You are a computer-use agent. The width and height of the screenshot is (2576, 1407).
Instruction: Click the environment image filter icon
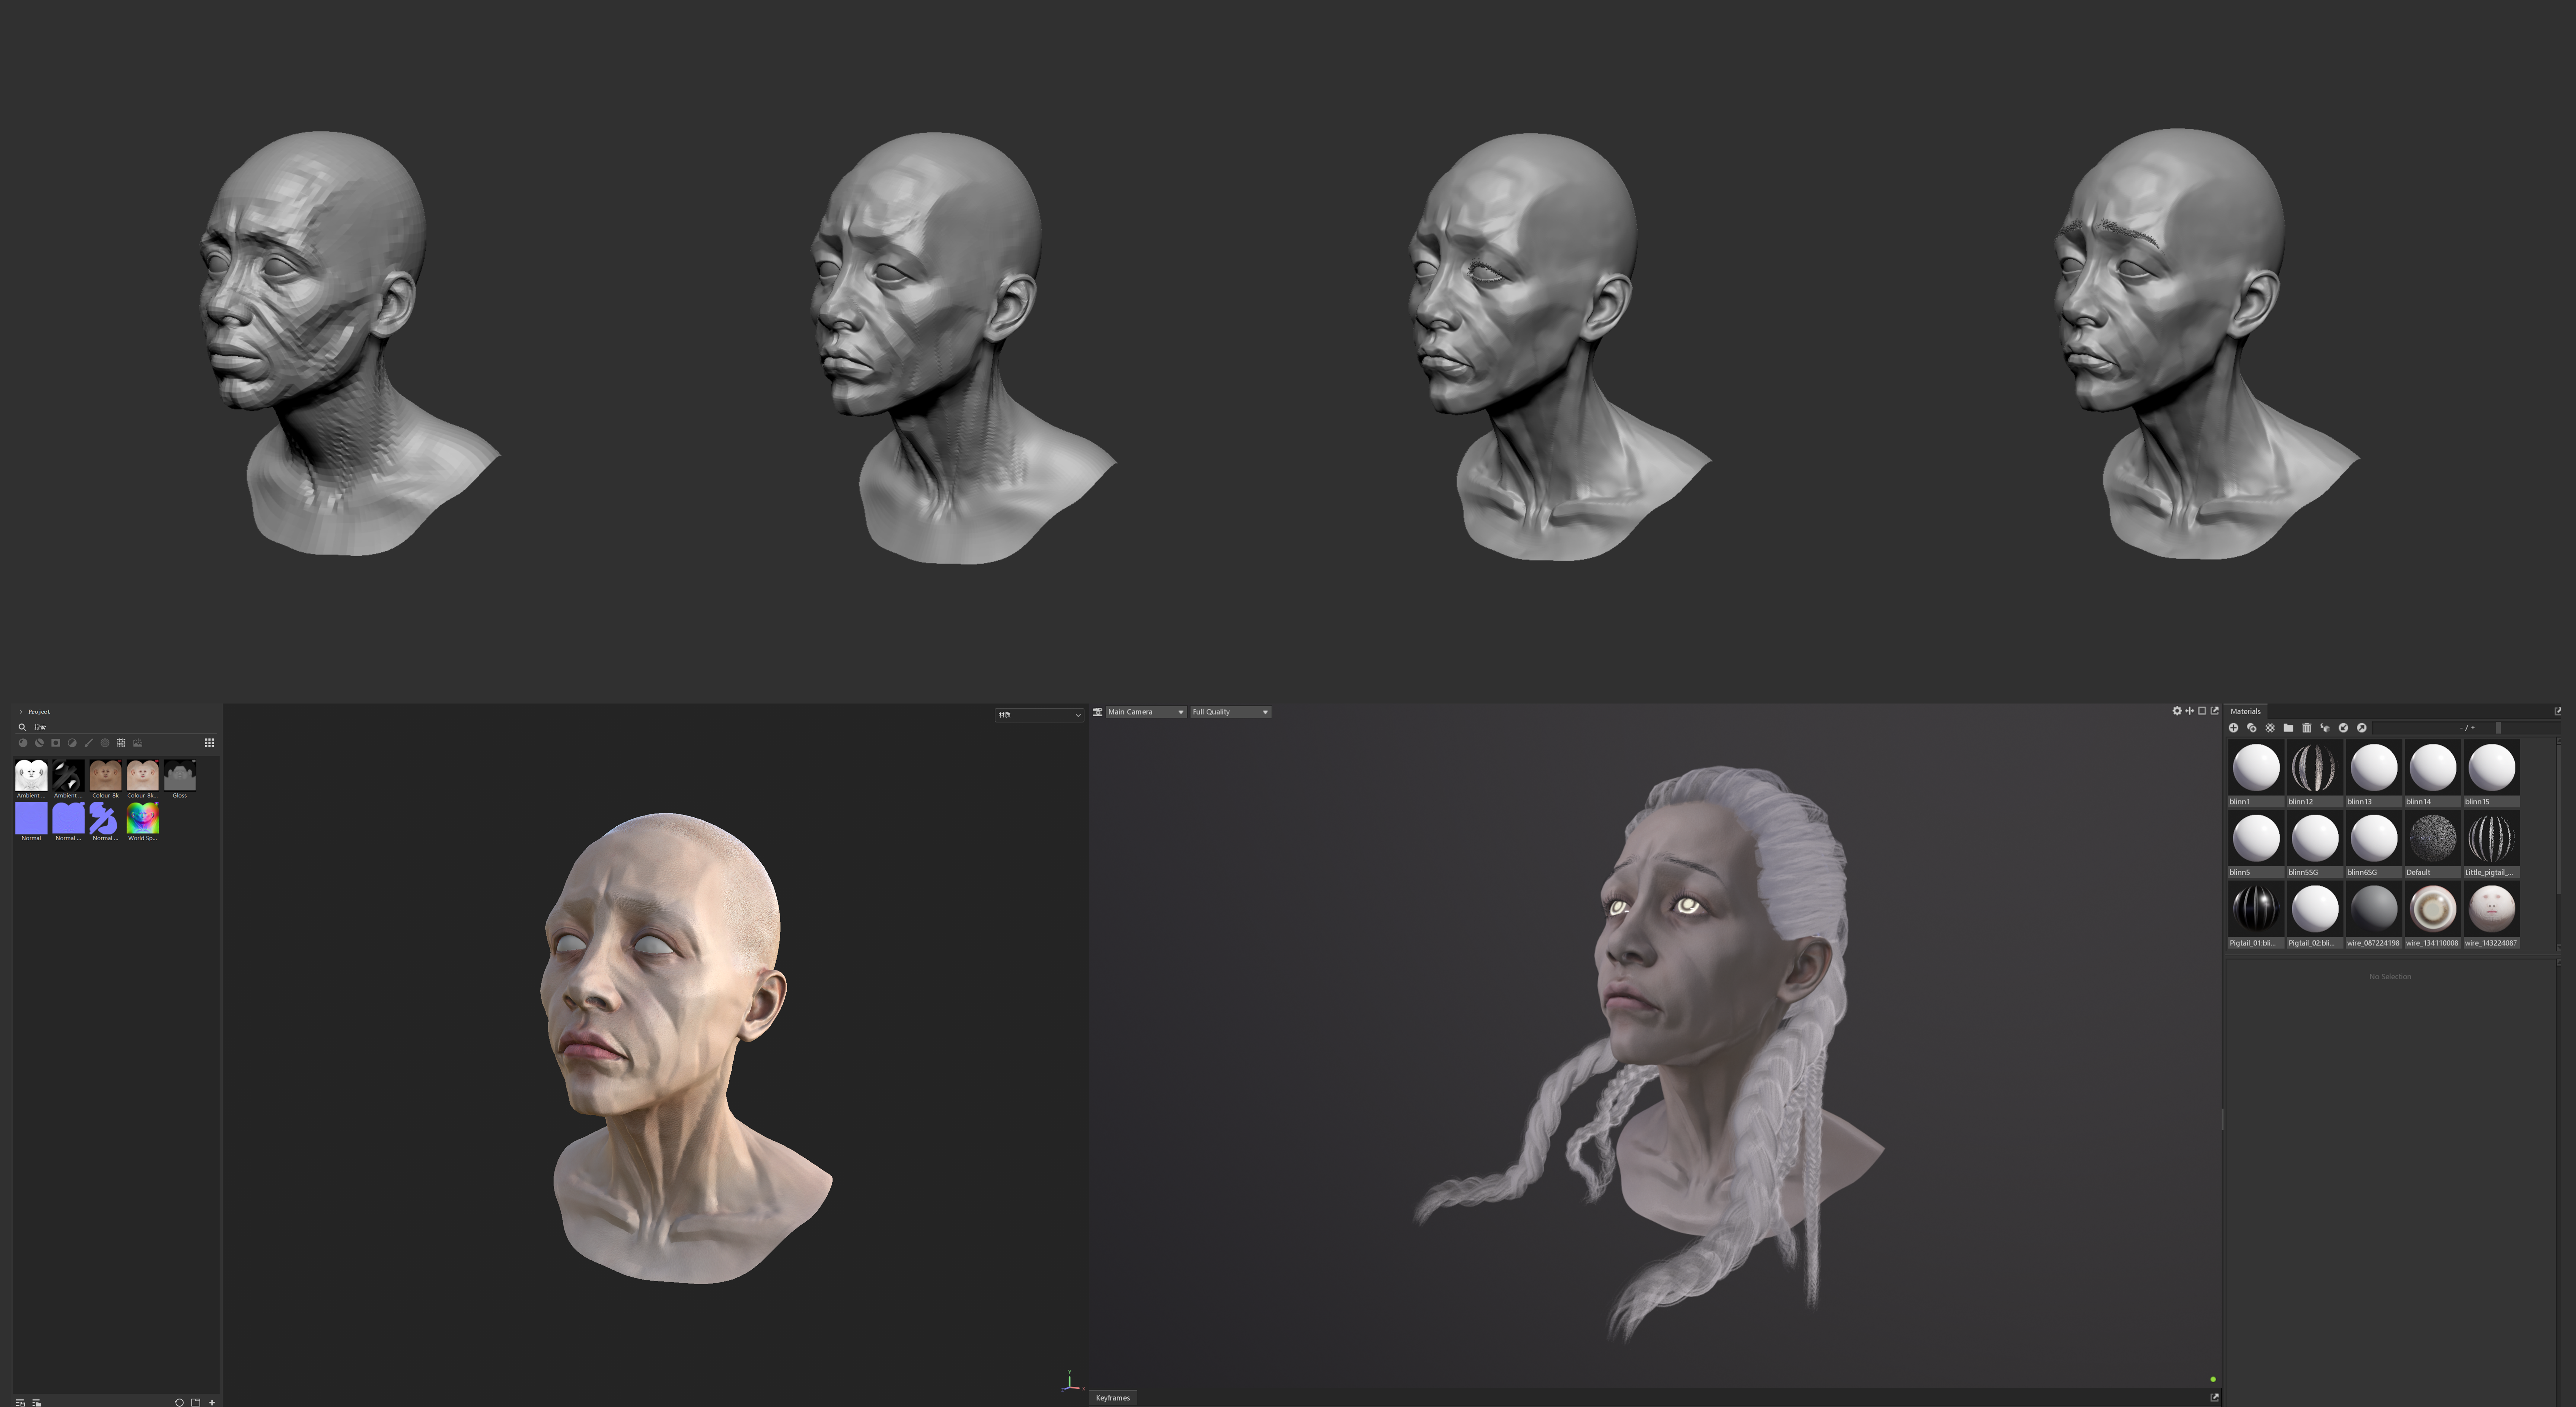click(x=138, y=743)
